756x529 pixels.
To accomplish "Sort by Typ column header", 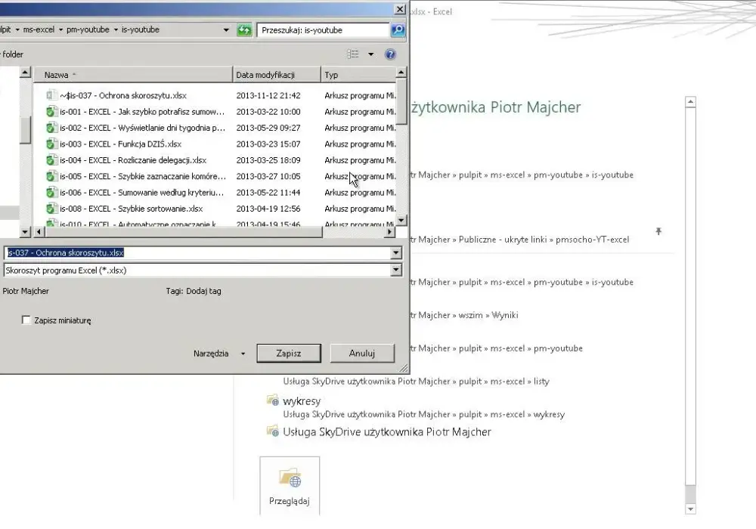I will pyautogui.click(x=358, y=75).
